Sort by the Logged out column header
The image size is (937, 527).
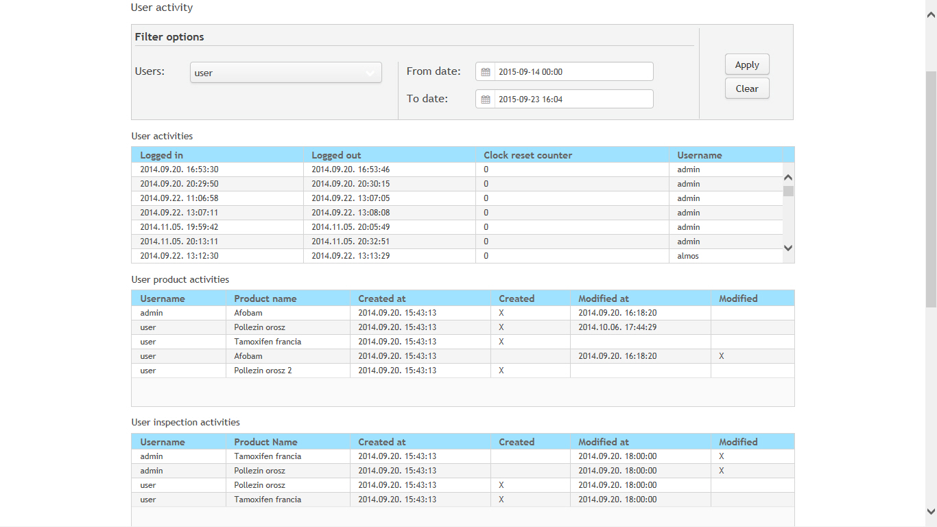click(336, 155)
